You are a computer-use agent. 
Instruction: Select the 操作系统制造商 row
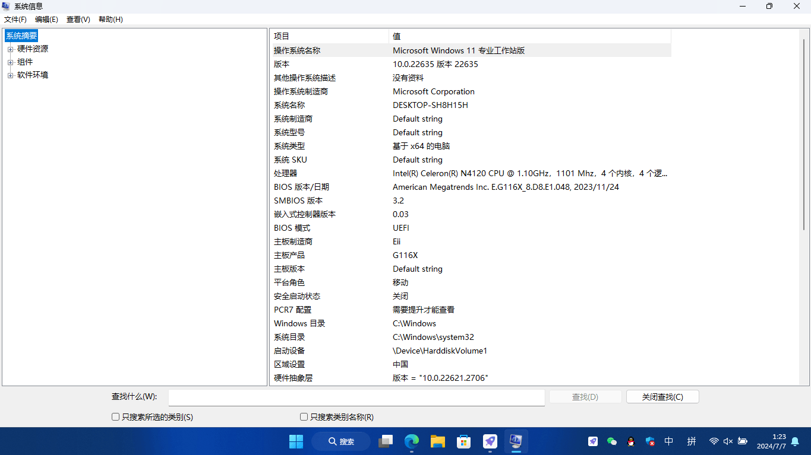point(471,91)
